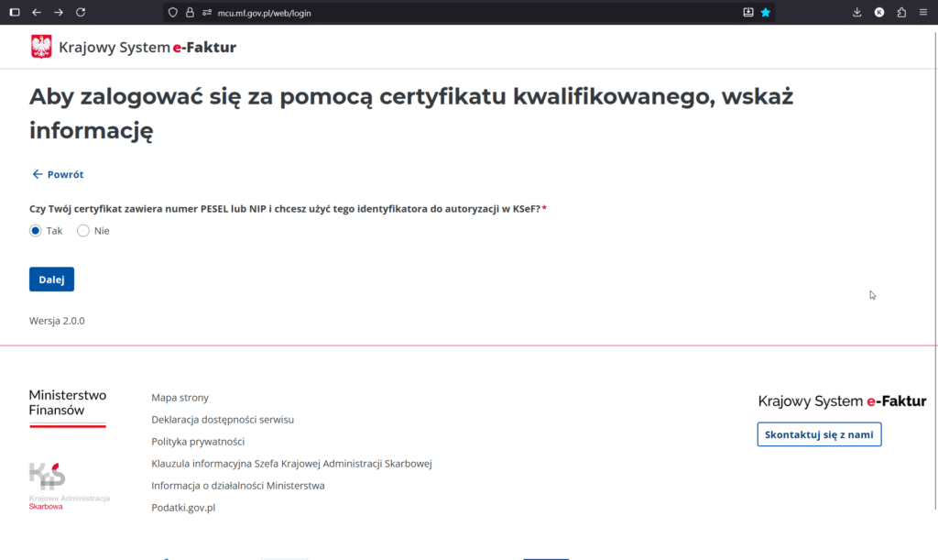Image resolution: width=938 pixels, height=560 pixels.
Task: Select the "Nie" radio button
Action: coord(83,231)
